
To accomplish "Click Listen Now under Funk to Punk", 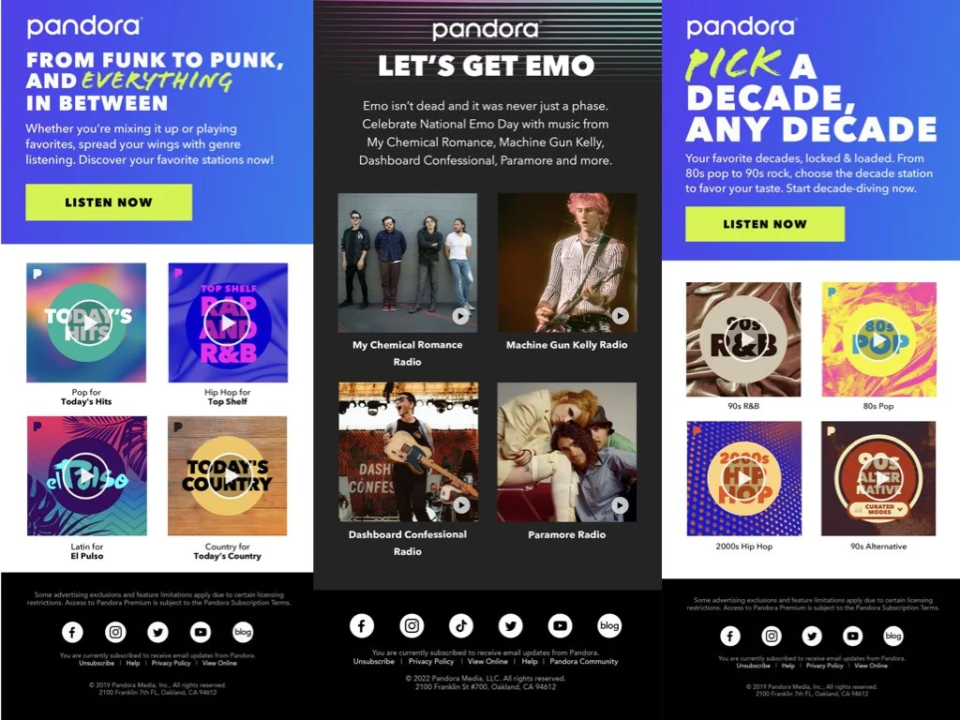I will (x=109, y=202).
